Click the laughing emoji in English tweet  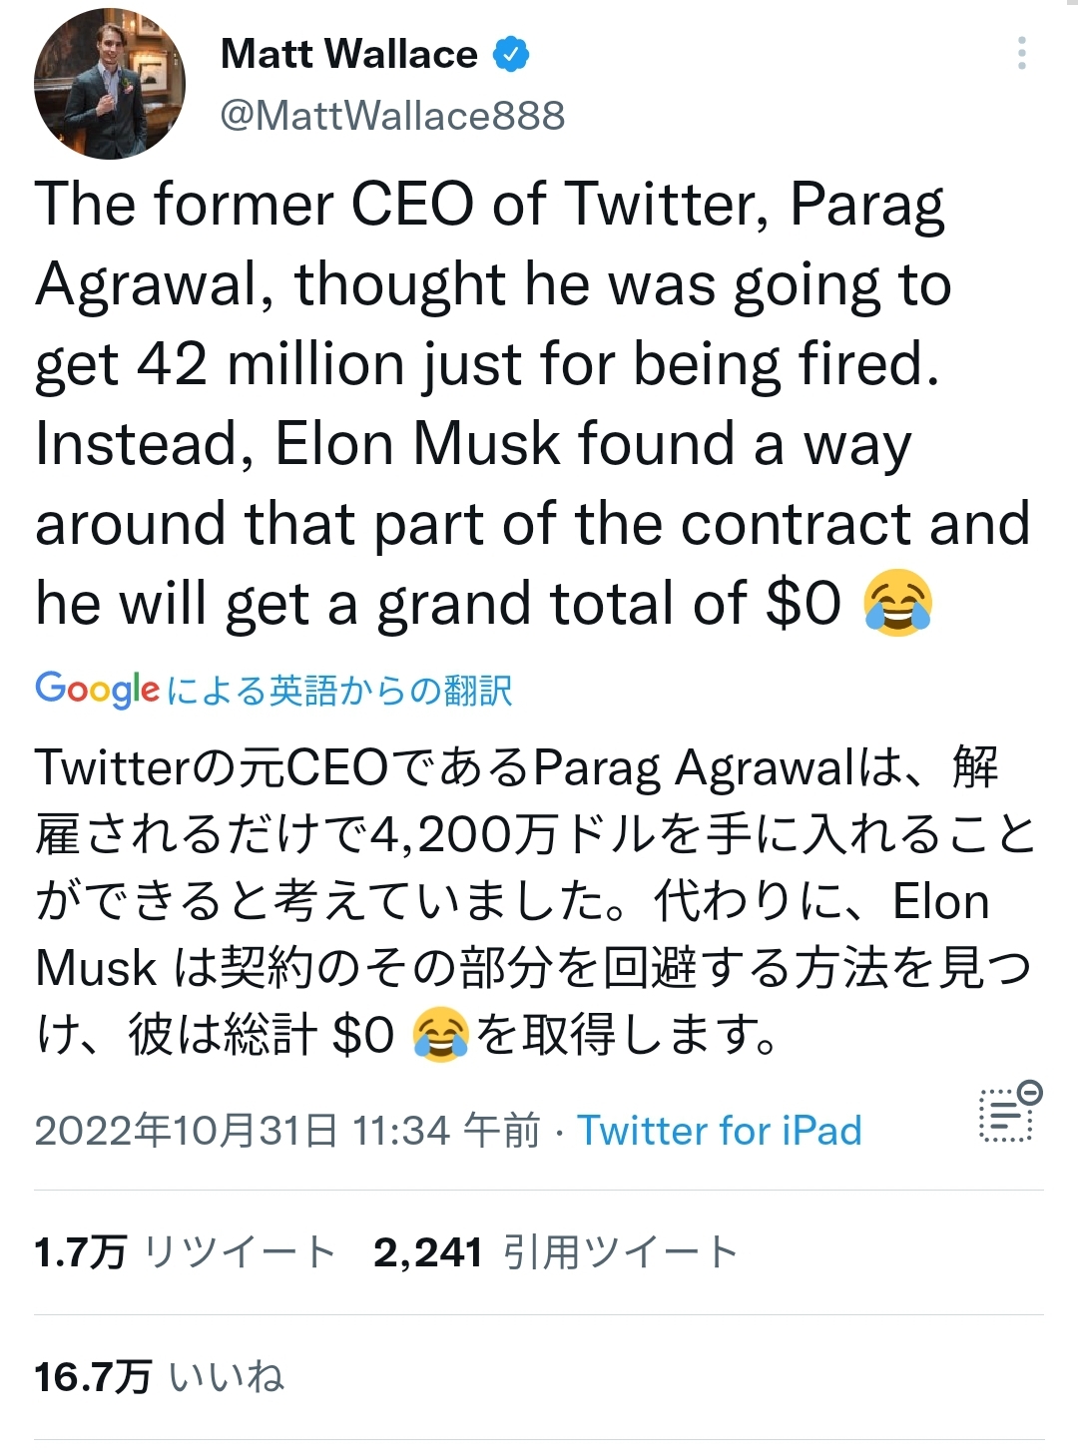tap(898, 603)
